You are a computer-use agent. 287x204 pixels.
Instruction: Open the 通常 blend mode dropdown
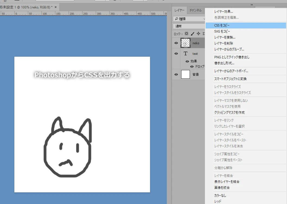[189, 26]
